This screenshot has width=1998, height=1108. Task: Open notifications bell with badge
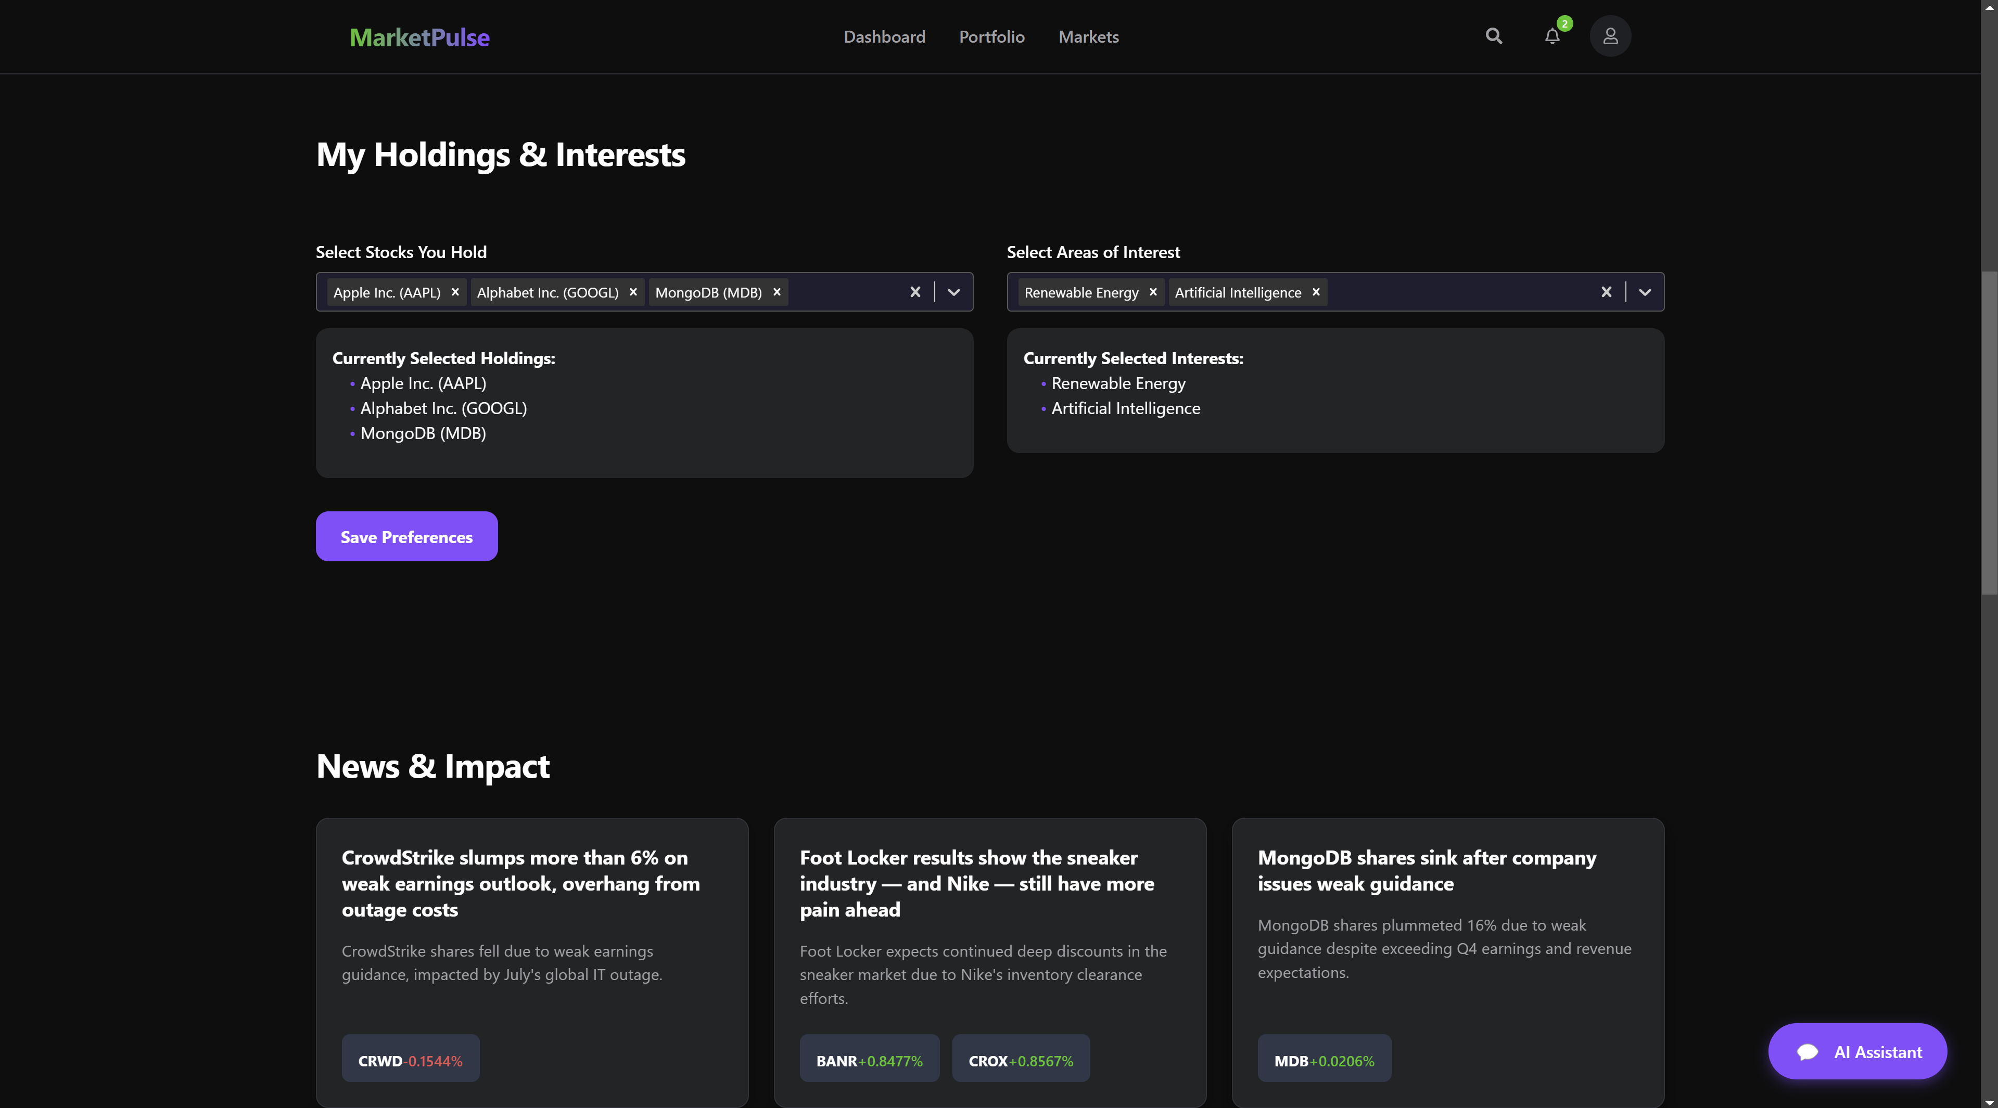coord(1552,36)
